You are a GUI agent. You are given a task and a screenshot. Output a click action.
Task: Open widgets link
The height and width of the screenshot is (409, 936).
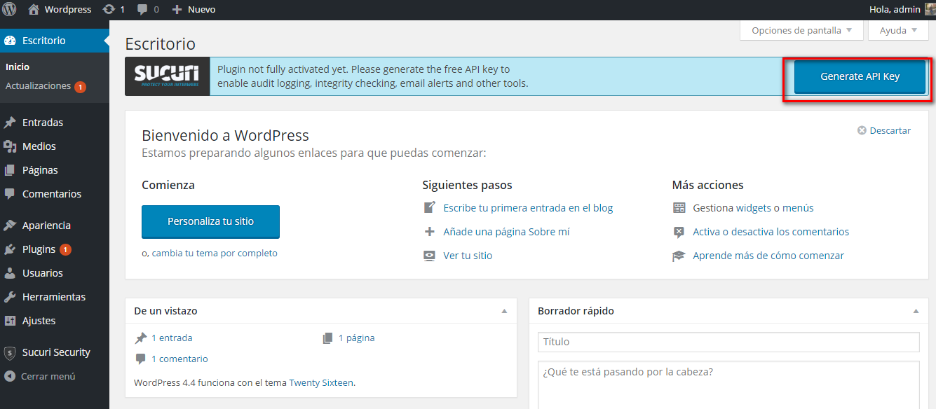pos(753,208)
